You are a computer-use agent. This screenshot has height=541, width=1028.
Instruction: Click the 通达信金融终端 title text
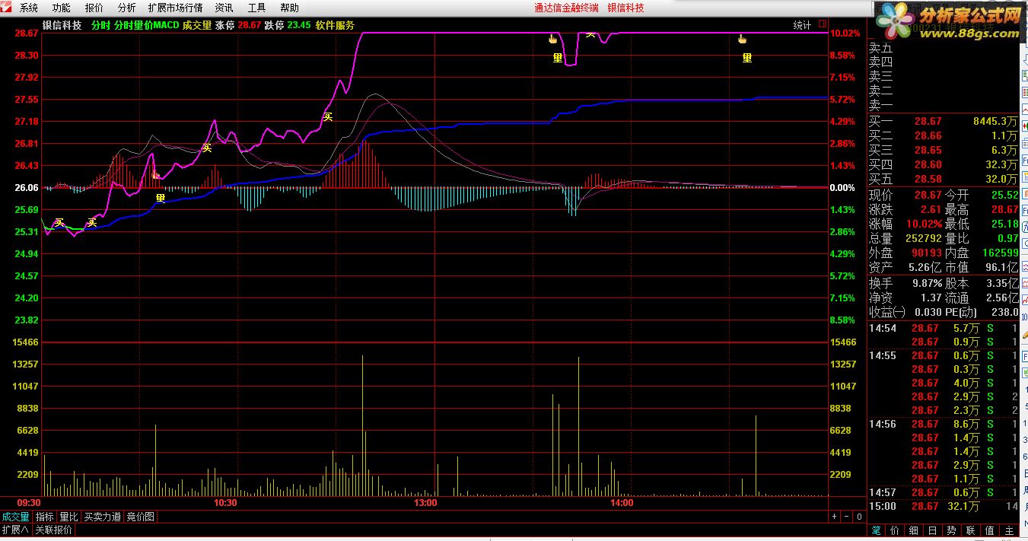pyautogui.click(x=567, y=8)
